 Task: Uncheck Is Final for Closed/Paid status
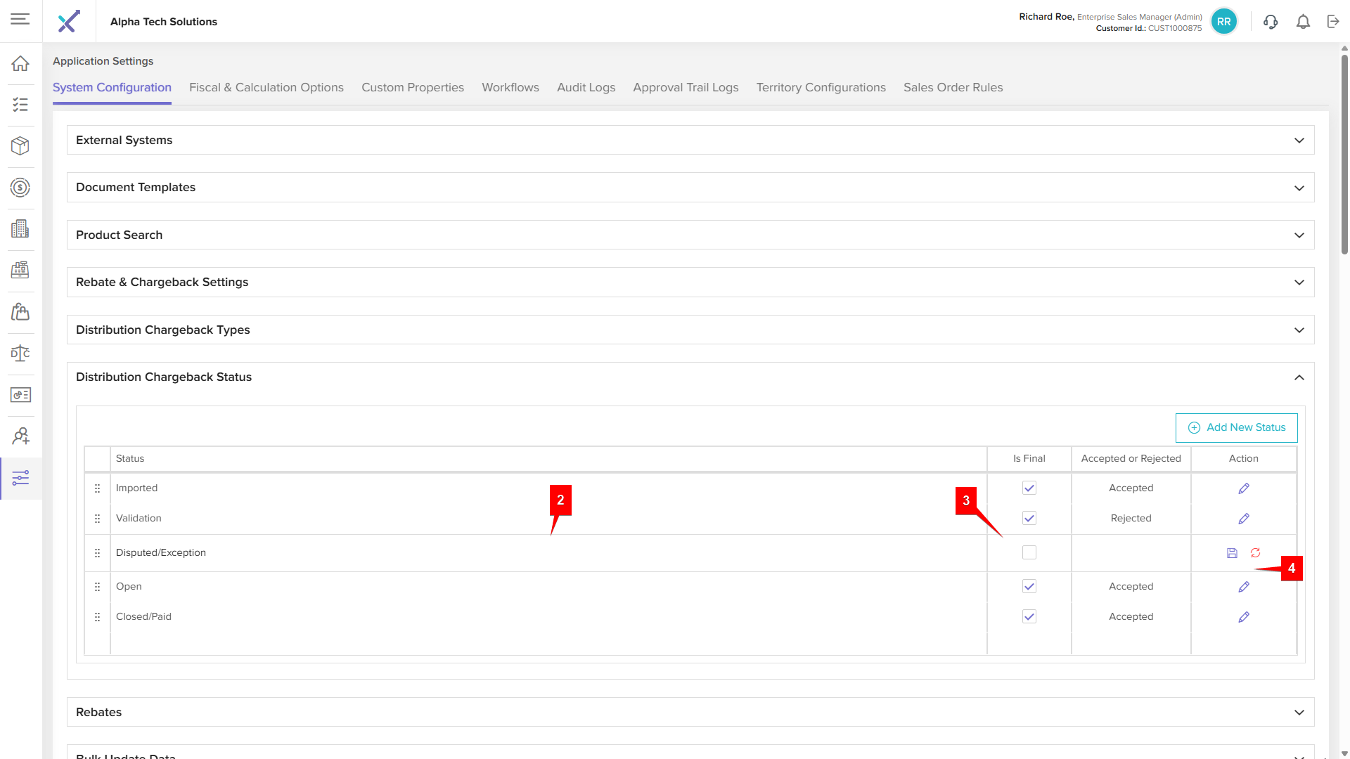[1029, 616]
